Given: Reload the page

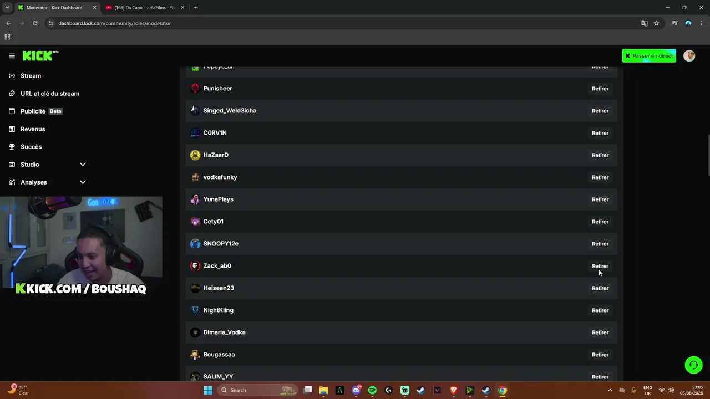Looking at the screenshot, I should [x=35, y=23].
